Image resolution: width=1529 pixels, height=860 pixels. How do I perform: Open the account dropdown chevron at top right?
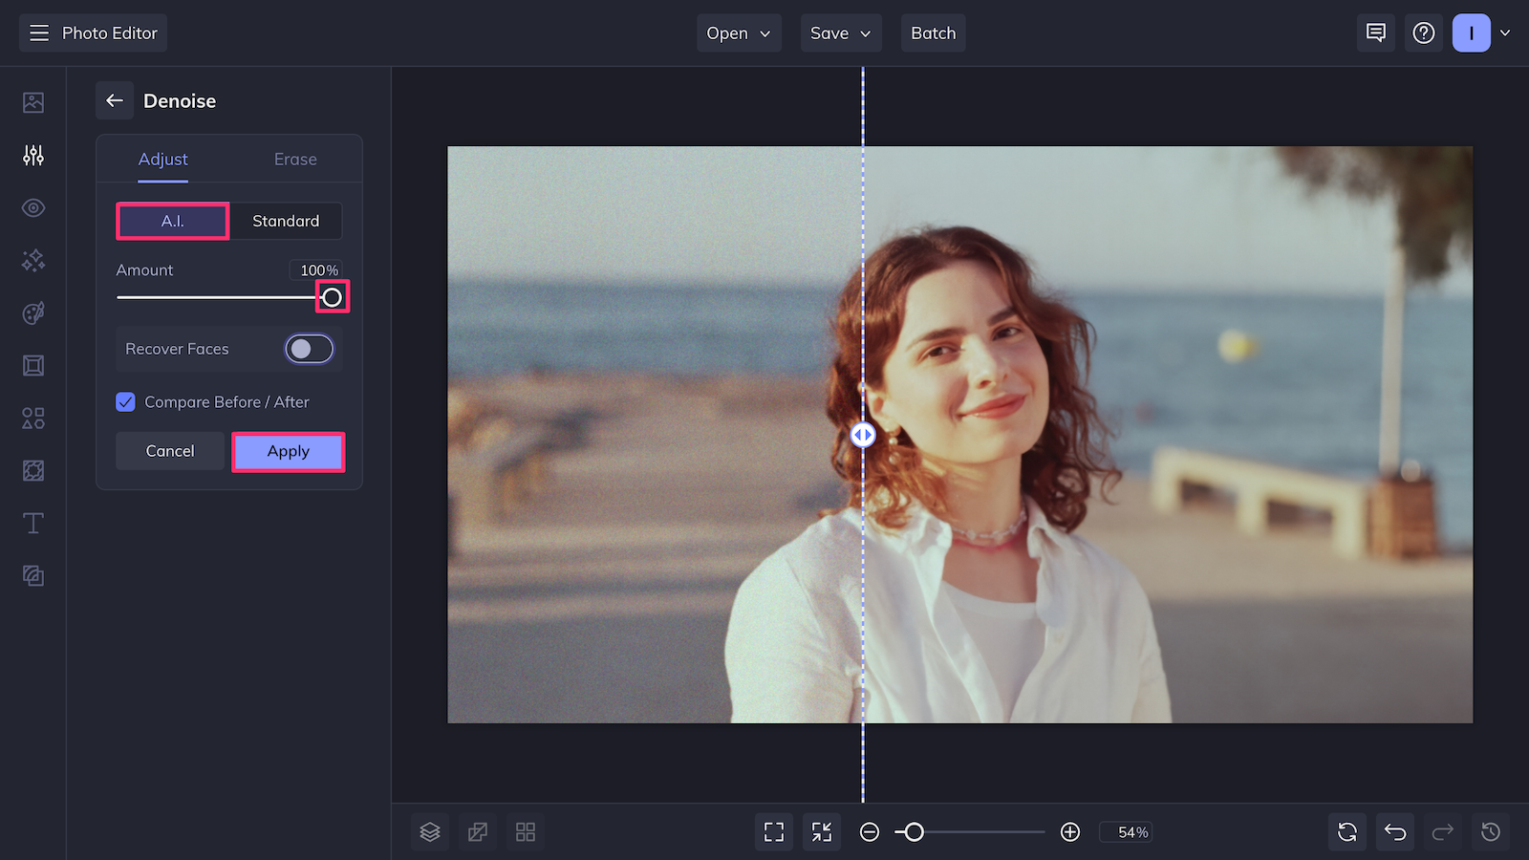[x=1506, y=32]
